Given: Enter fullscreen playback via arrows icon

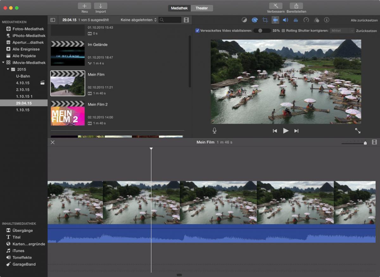Looking at the screenshot, I should pos(358,131).
